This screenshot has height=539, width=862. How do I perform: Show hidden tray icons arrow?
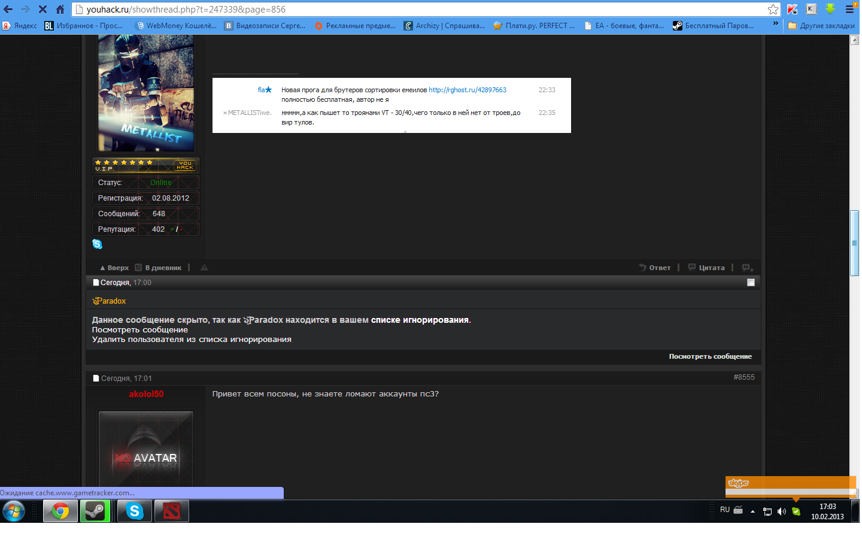[752, 511]
